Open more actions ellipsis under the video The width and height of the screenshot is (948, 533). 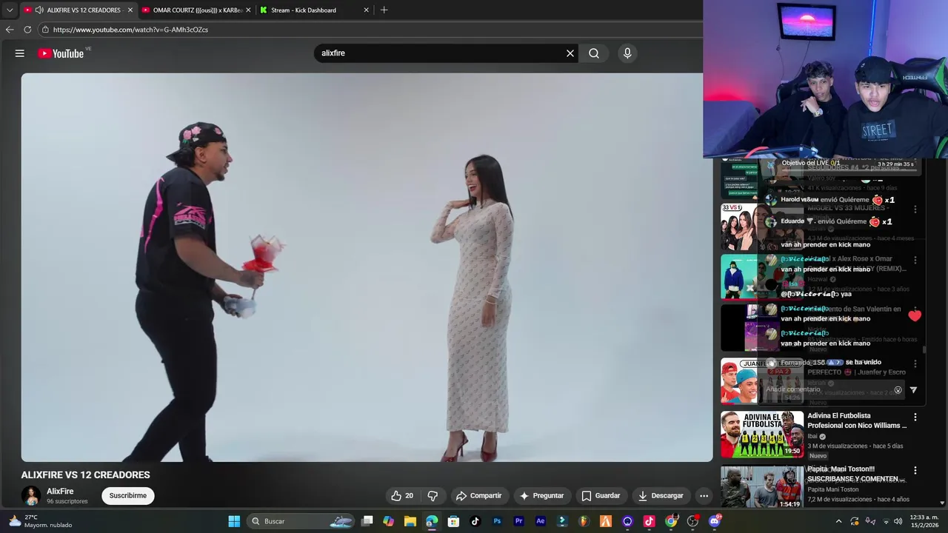pyautogui.click(x=704, y=496)
